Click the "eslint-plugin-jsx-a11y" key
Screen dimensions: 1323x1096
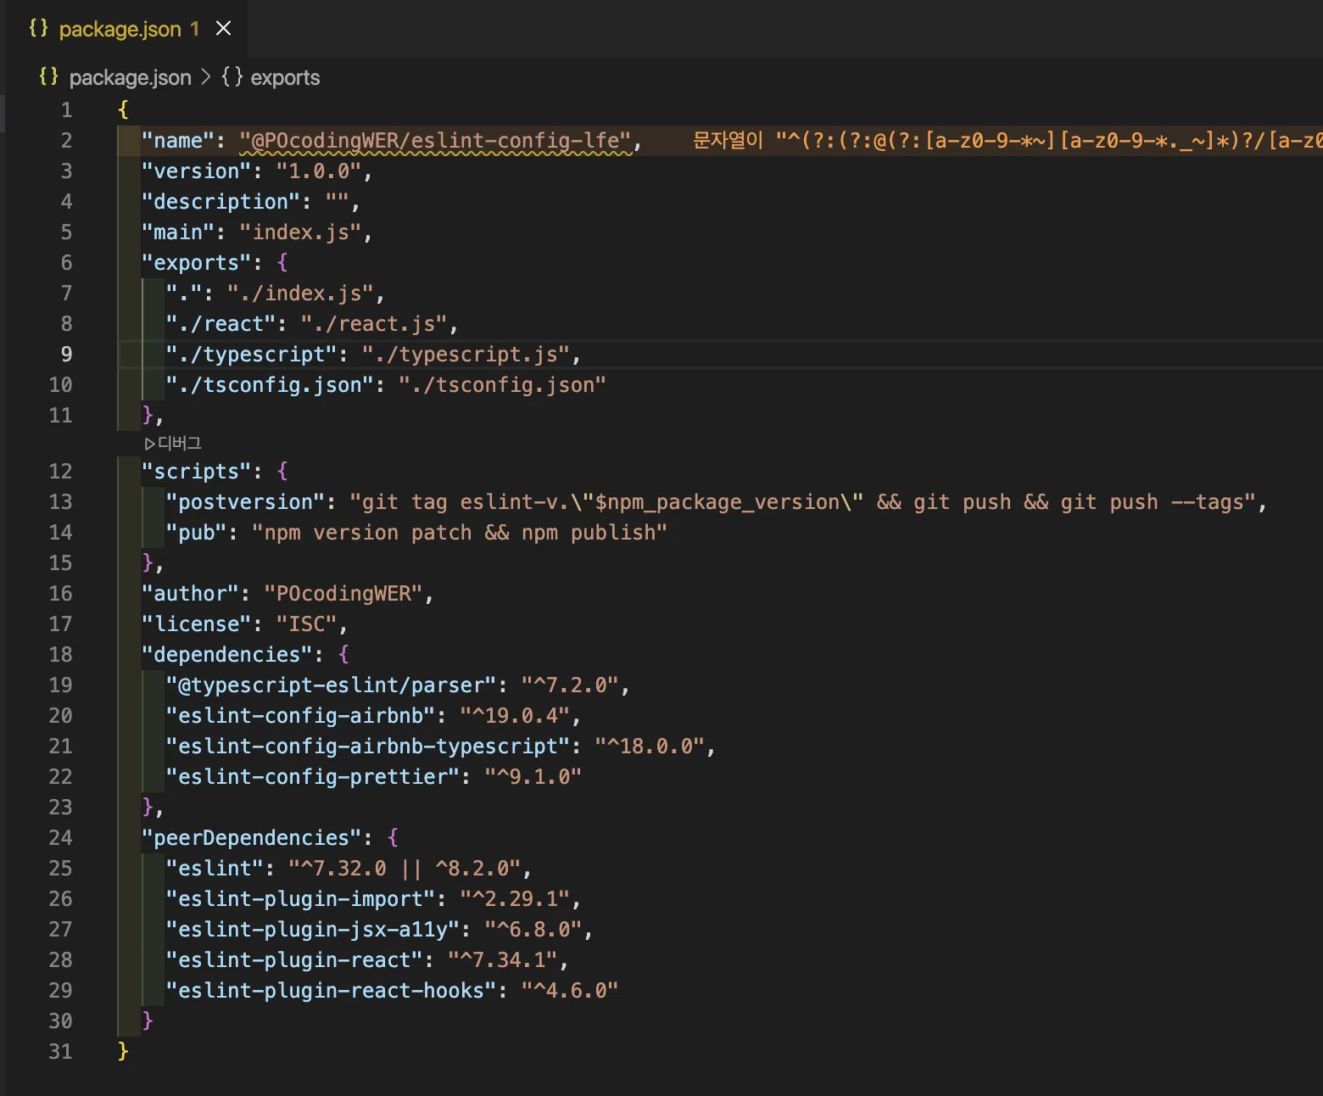(314, 929)
